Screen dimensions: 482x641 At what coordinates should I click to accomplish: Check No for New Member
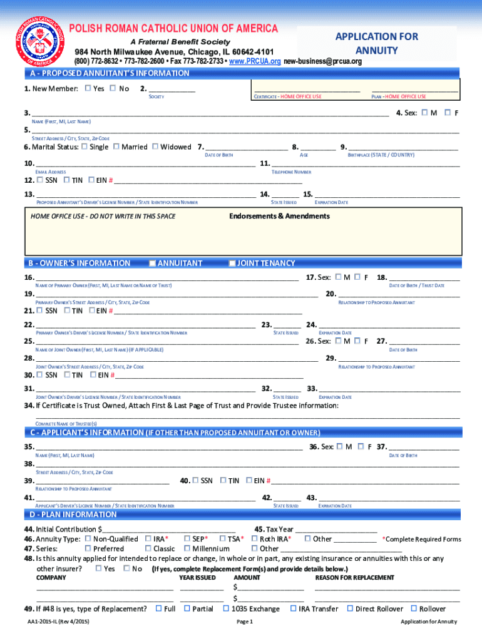113,88
